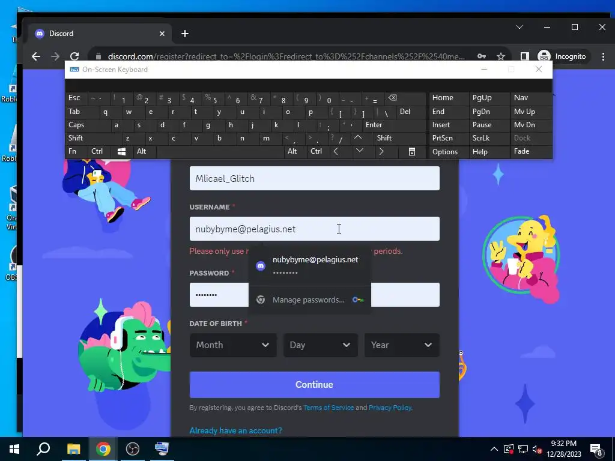Toggle left Shift on On-Screen Keyboard
This screenshot has width=615, height=461.
(x=93, y=138)
